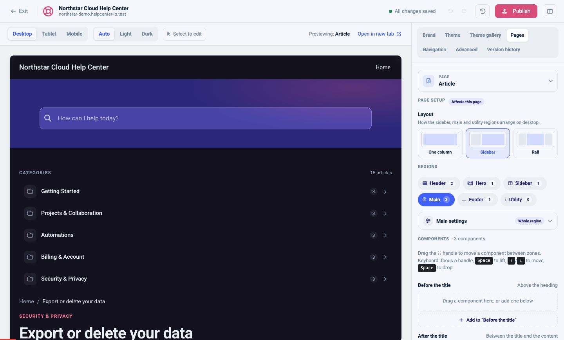Screen dimensions: 564x340
Task: Open the Navigation tab
Action: coord(434,50)
